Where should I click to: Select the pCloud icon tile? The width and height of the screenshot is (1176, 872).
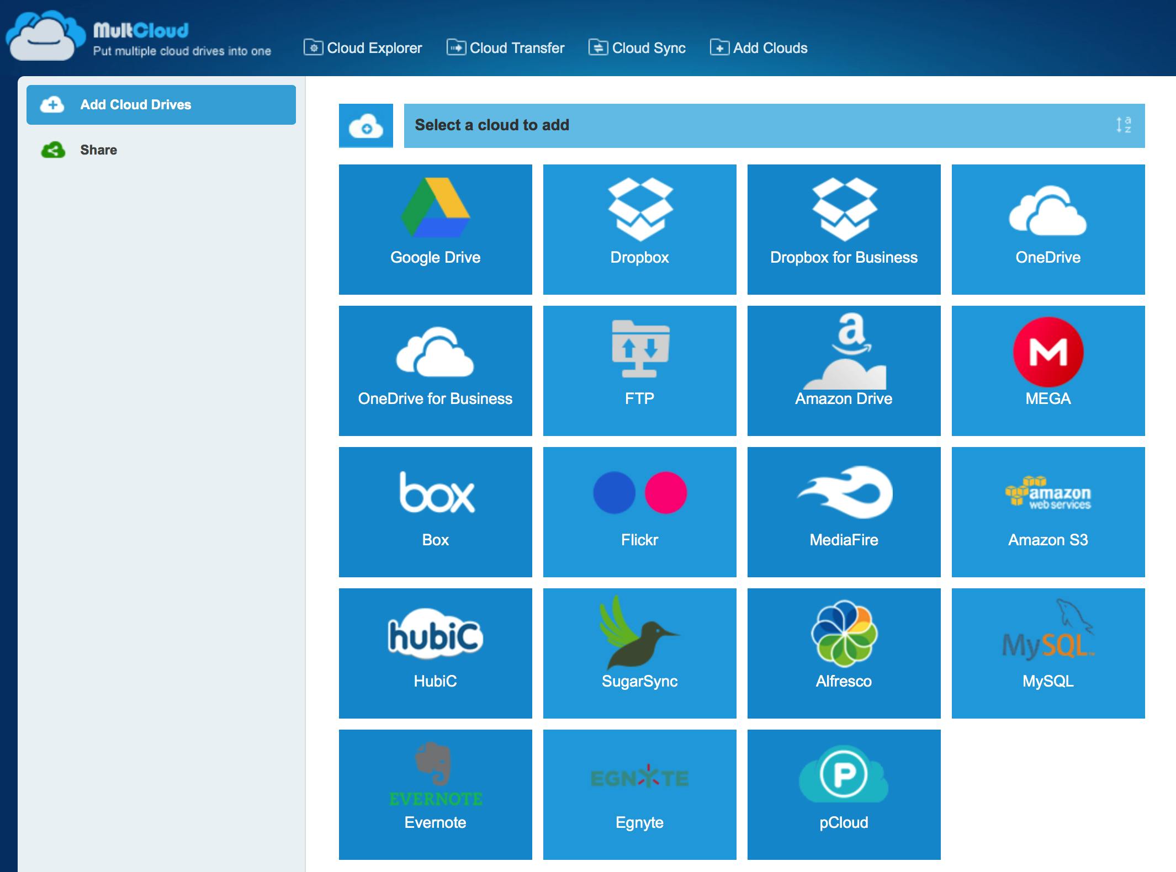coord(844,794)
